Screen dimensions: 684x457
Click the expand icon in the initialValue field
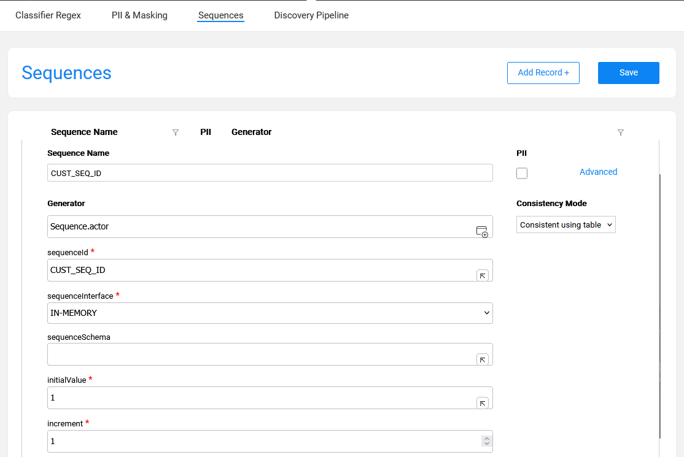483,403
